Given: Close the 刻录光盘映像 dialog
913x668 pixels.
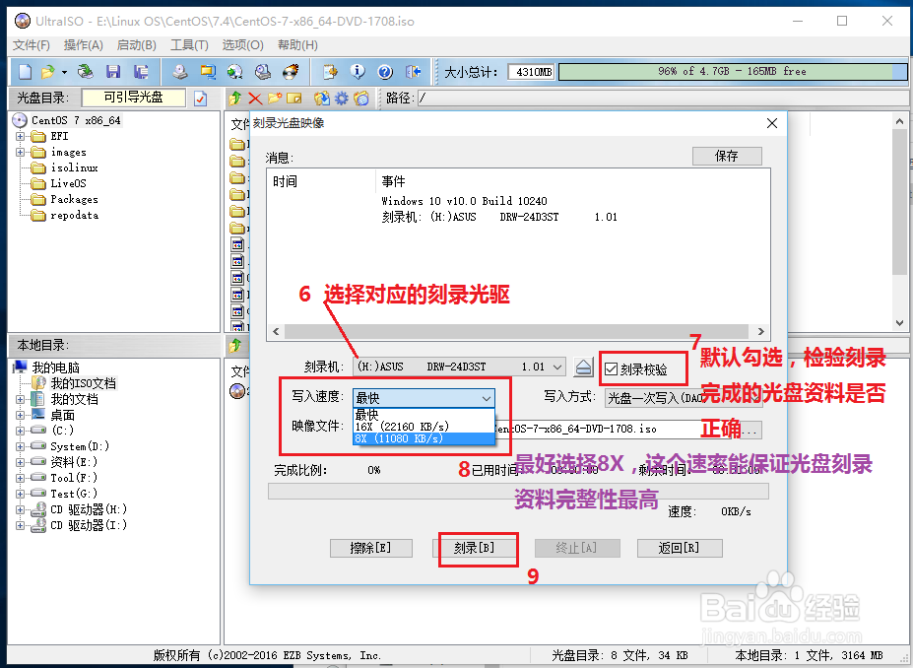Looking at the screenshot, I should [772, 123].
